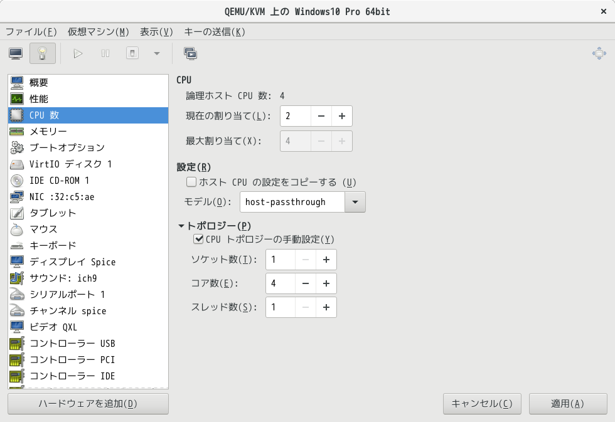Viewport: 615px width, 422px height.
Task: Select シリアルポート 1 device
Action: click(x=88, y=294)
